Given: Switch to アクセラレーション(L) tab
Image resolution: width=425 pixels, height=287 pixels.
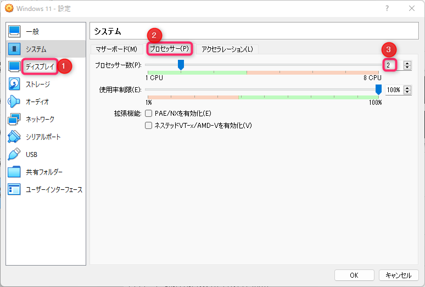Looking at the screenshot, I should (227, 49).
